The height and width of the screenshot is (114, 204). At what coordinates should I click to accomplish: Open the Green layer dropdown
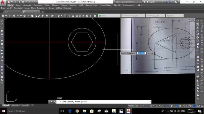(x=109, y=16)
